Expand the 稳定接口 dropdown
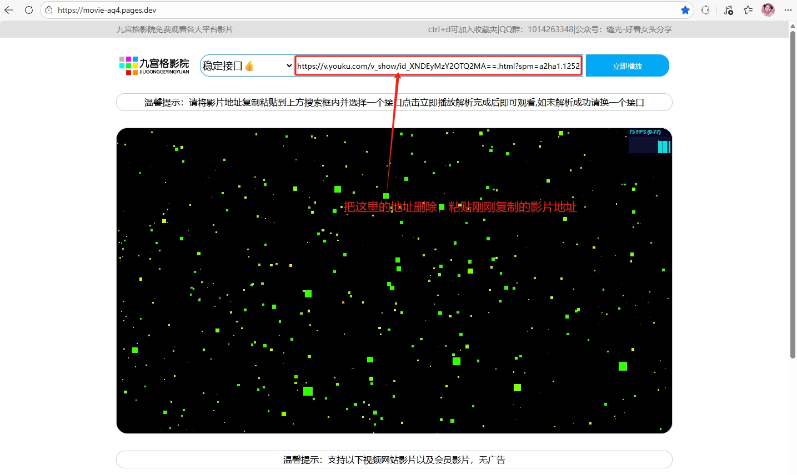 click(x=247, y=65)
